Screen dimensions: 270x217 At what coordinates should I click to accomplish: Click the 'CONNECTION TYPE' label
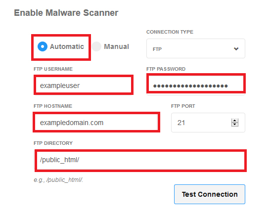[x=170, y=32]
